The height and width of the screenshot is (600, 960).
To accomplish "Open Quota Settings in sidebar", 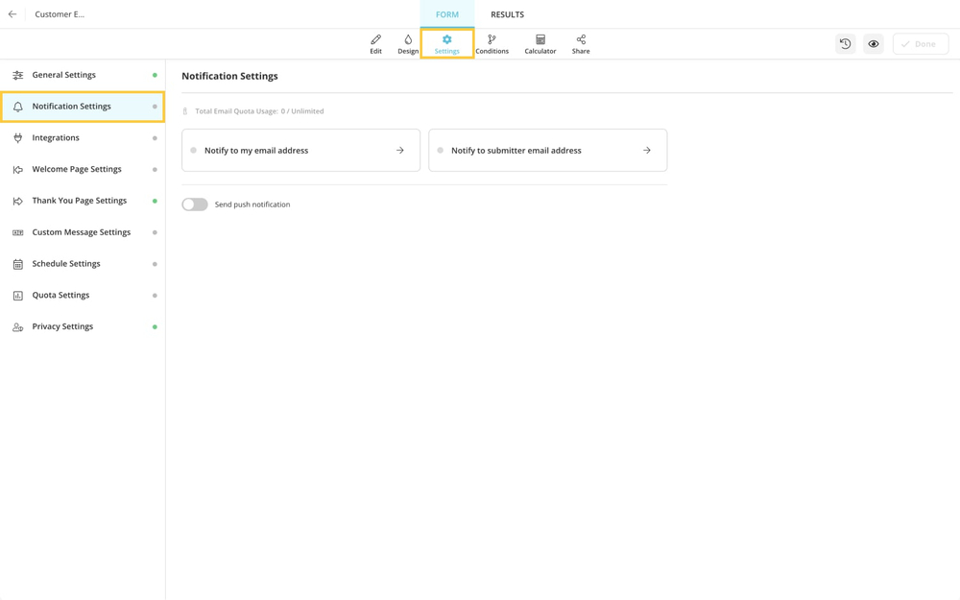I will click(60, 296).
